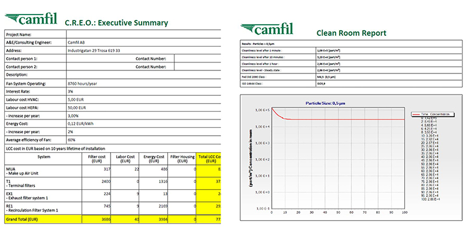Click the Camfil logo above Executive Summary

click(31, 18)
